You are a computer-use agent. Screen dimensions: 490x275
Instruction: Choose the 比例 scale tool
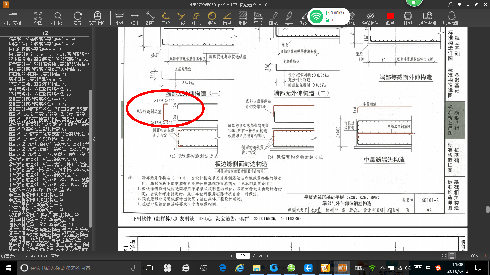pyautogui.click(x=119, y=18)
